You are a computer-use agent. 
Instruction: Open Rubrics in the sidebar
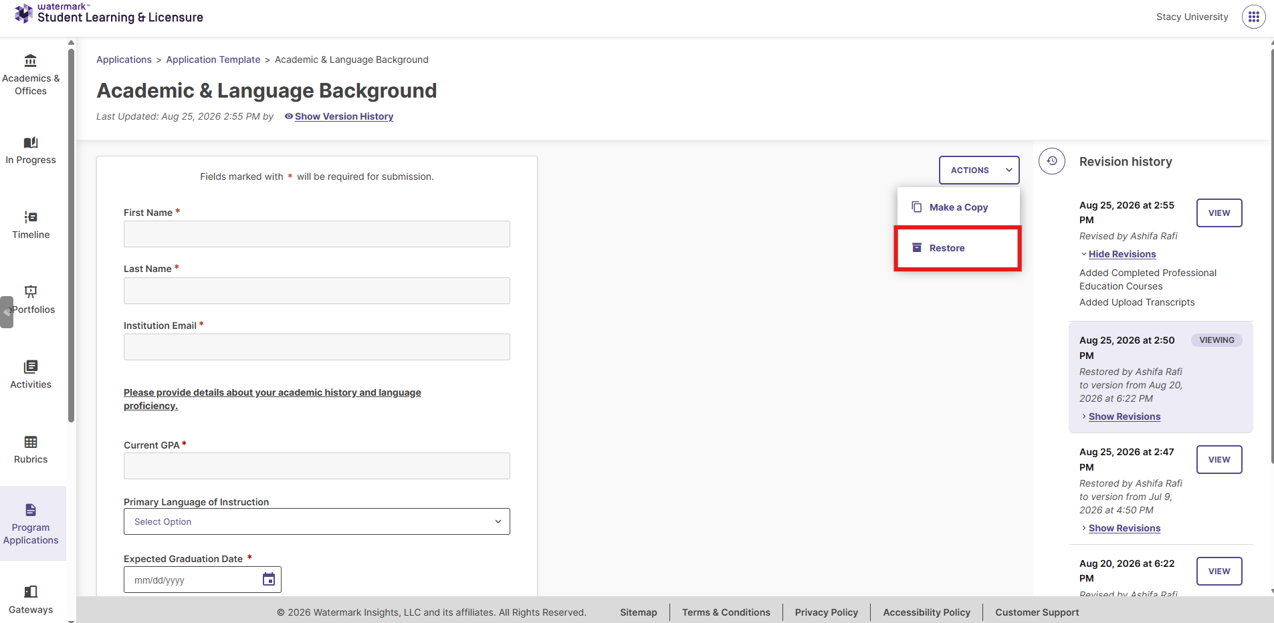pos(31,450)
